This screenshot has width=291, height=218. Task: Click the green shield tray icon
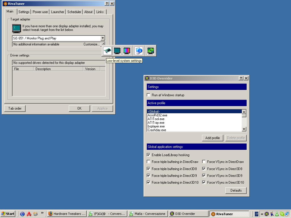pyautogui.click(x=282, y=214)
